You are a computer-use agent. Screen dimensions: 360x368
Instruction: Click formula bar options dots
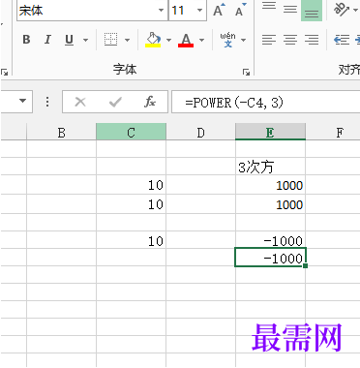(x=47, y=102)
